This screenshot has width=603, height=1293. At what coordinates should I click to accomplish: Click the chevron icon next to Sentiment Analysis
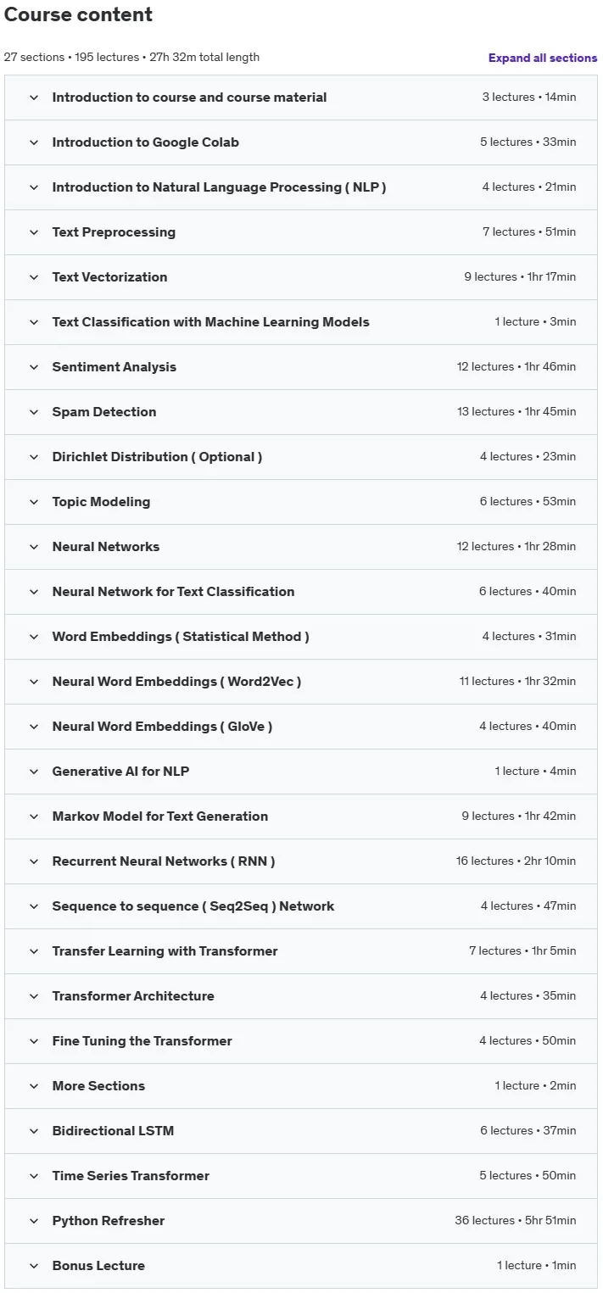(x=34, y=367)
